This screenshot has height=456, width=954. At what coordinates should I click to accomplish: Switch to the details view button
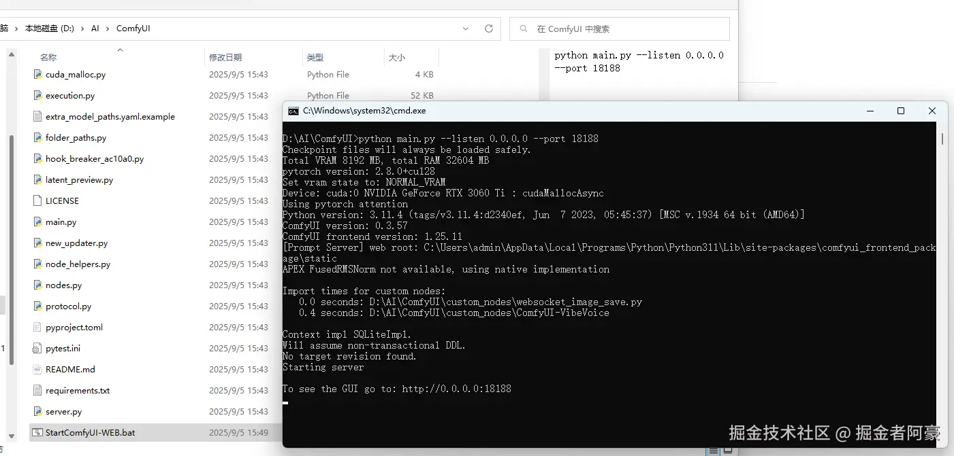(x=712, y=450)
